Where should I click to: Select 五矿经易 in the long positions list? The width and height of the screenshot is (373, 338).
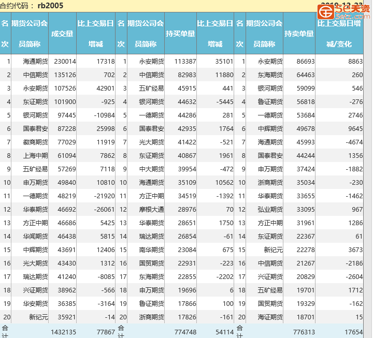(x=151, y=89)
